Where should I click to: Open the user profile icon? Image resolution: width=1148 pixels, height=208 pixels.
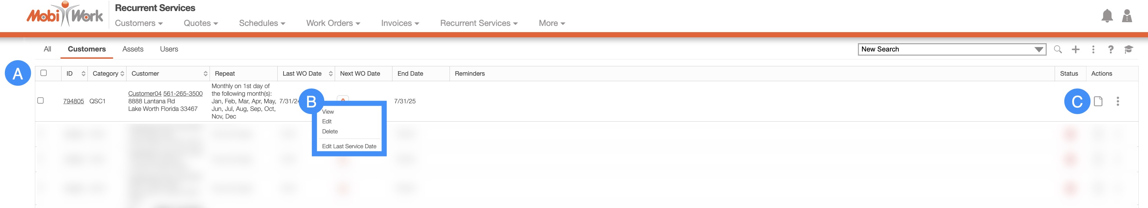coord(1127,17)
